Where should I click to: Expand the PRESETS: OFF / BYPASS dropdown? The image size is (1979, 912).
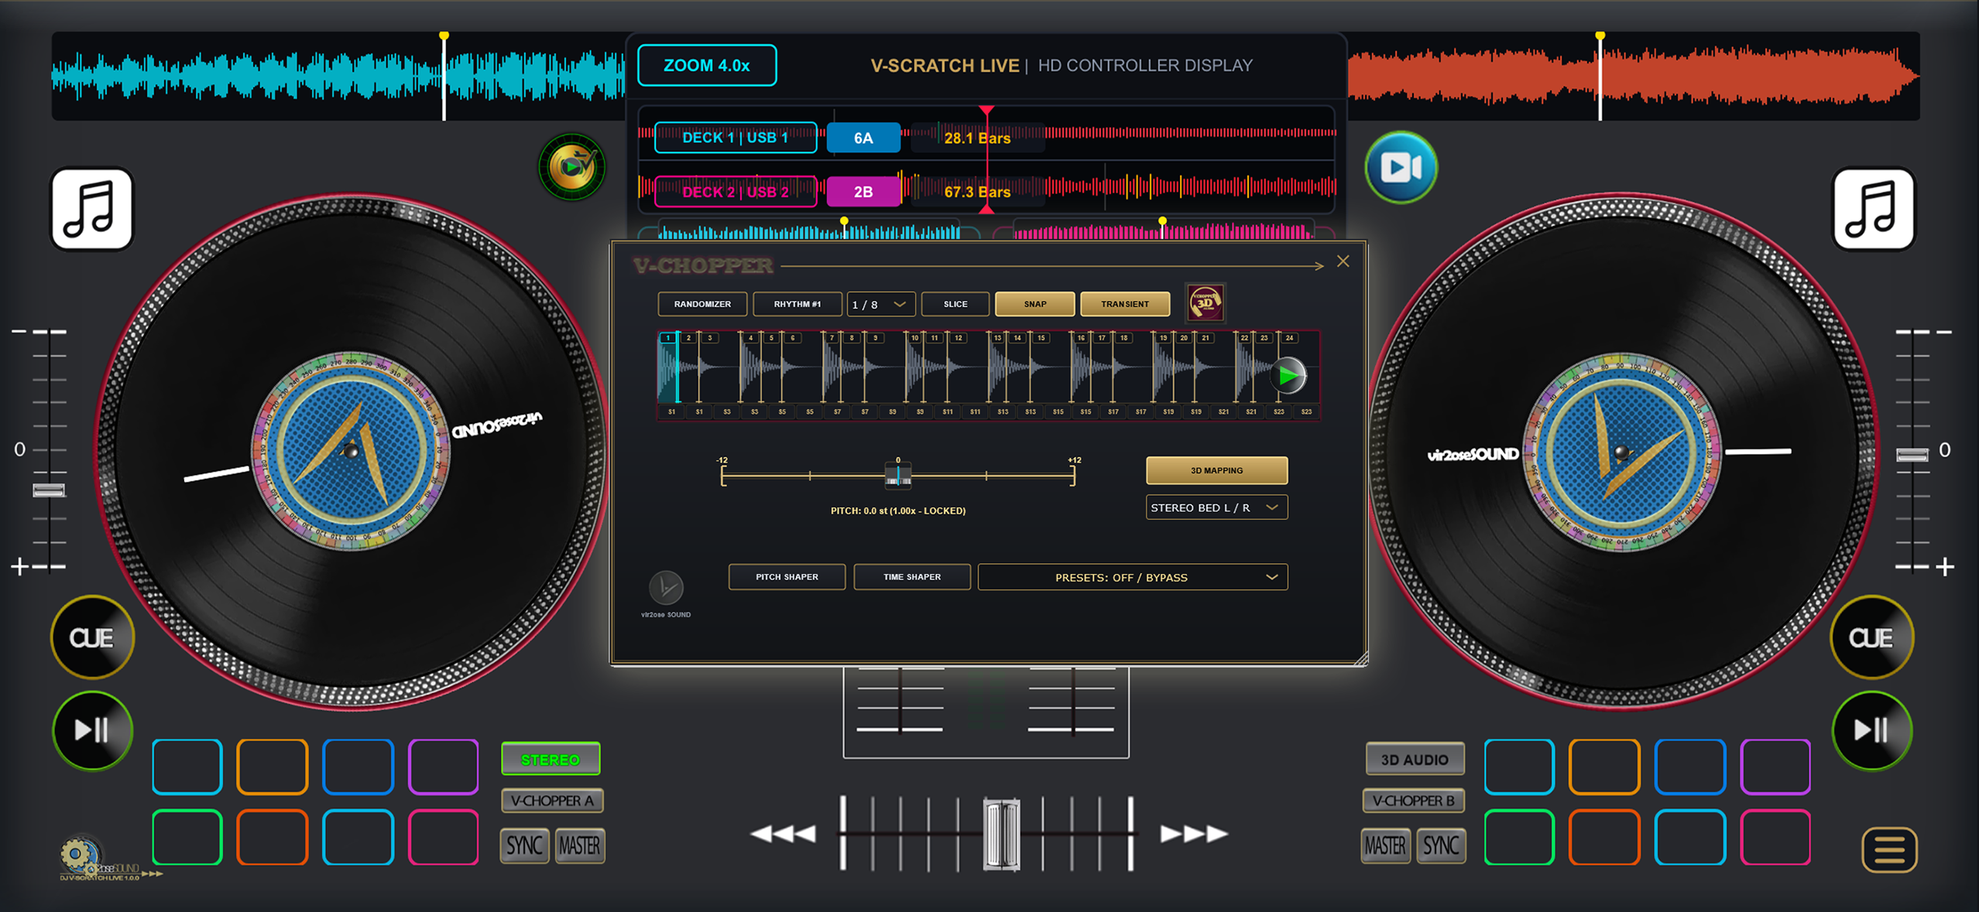pos(1133,577)
